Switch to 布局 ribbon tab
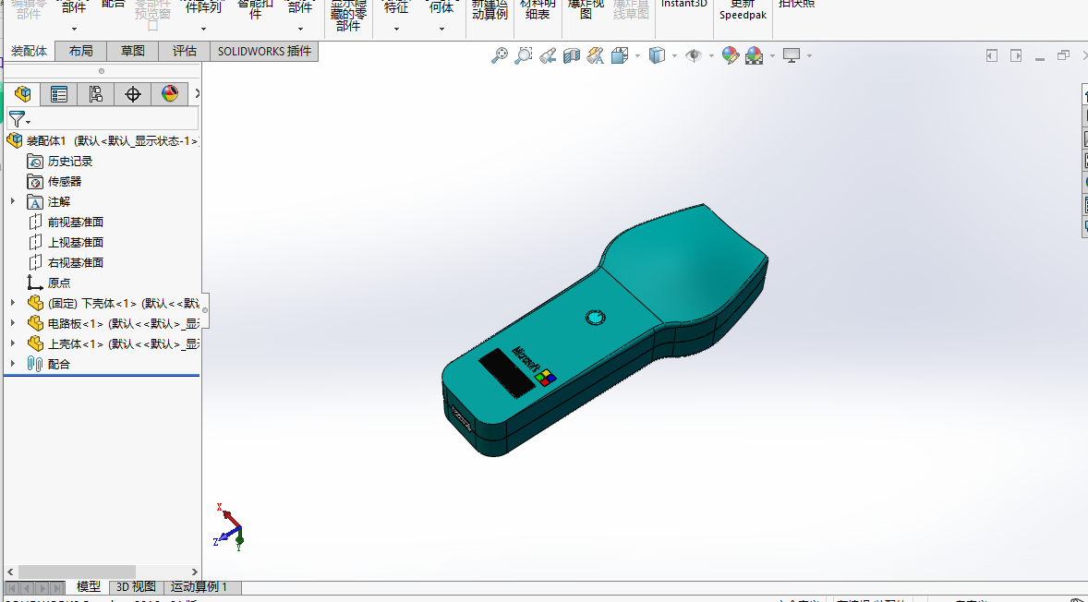Image resolution: width=1088 pixels, height=602 pixels. [x=81, y=51]
